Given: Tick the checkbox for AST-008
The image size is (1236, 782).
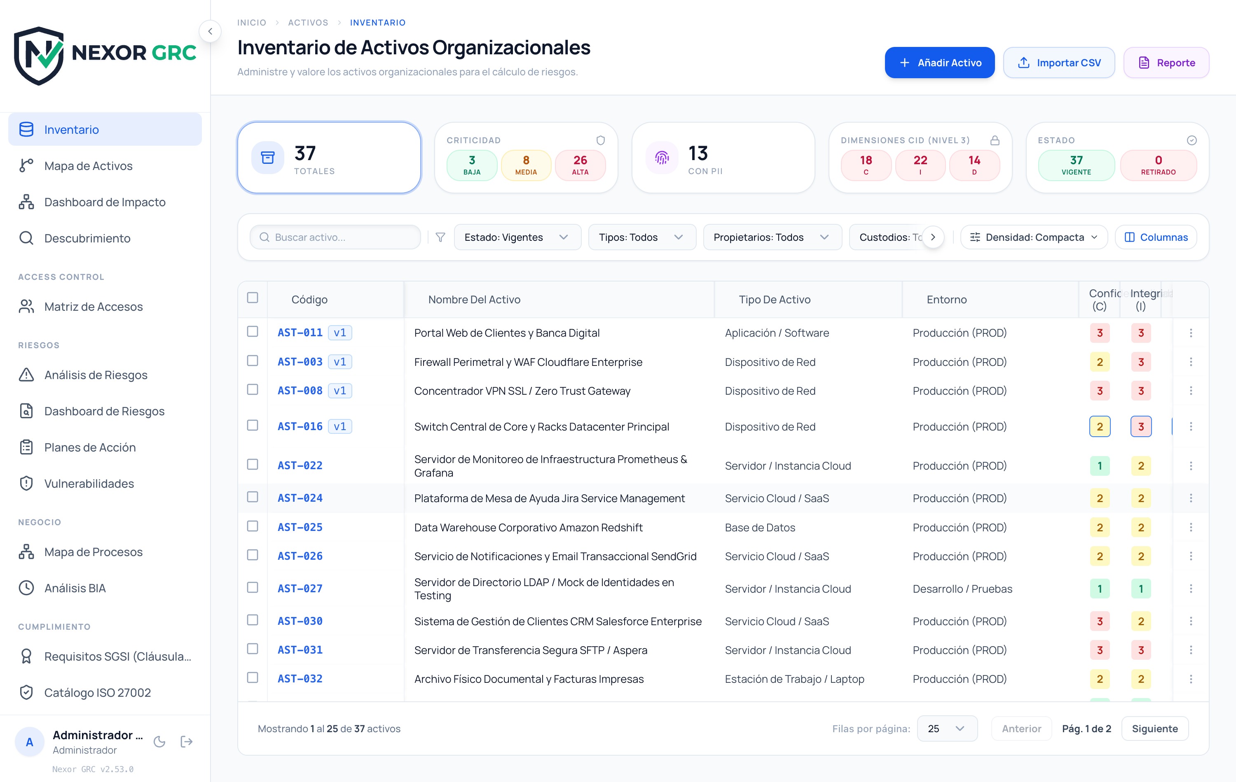Looking at the screenshot, I should 253,389.
